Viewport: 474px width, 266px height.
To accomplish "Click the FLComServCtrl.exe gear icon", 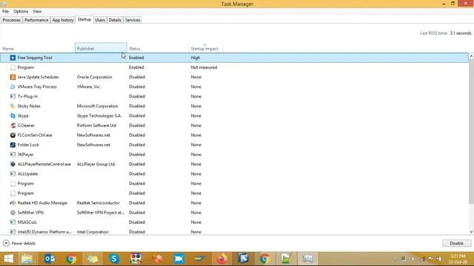I will point(13,134).
